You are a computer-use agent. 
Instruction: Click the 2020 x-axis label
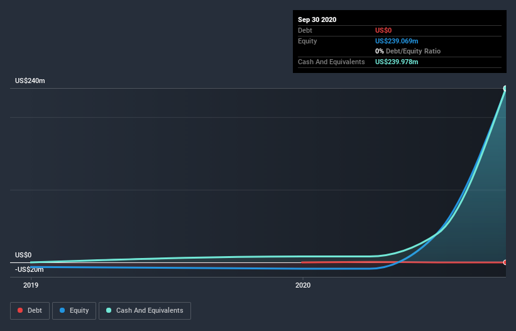303,285
